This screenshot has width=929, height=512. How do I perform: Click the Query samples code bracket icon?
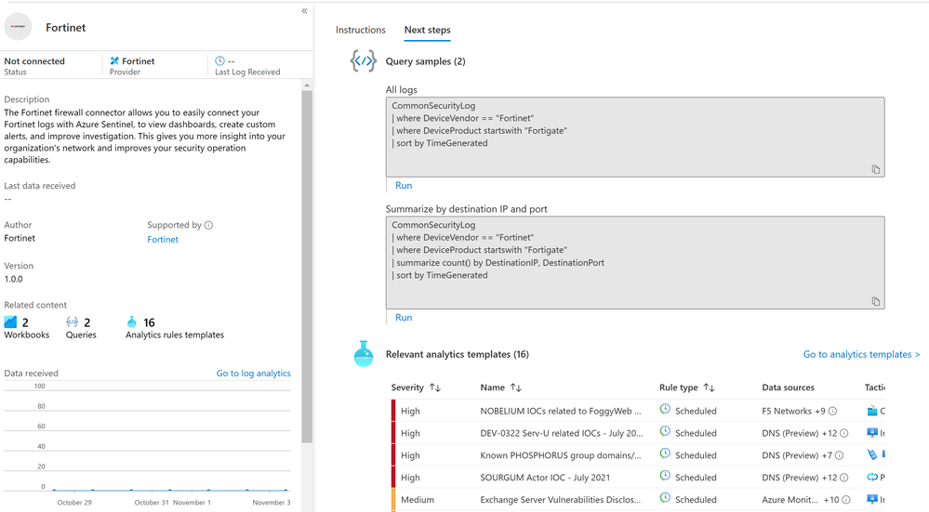tap(364, 61)
